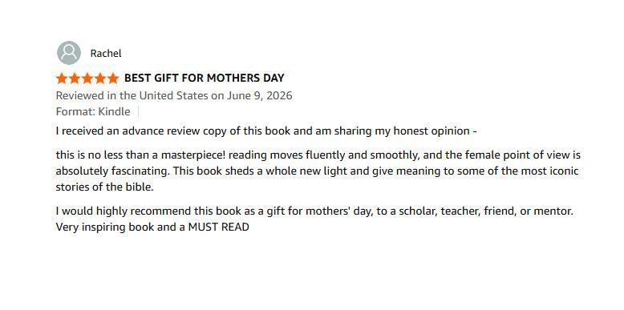Click Rachel's gray profile avatar icon
The image size is (624, 310).
coord(69,53)
